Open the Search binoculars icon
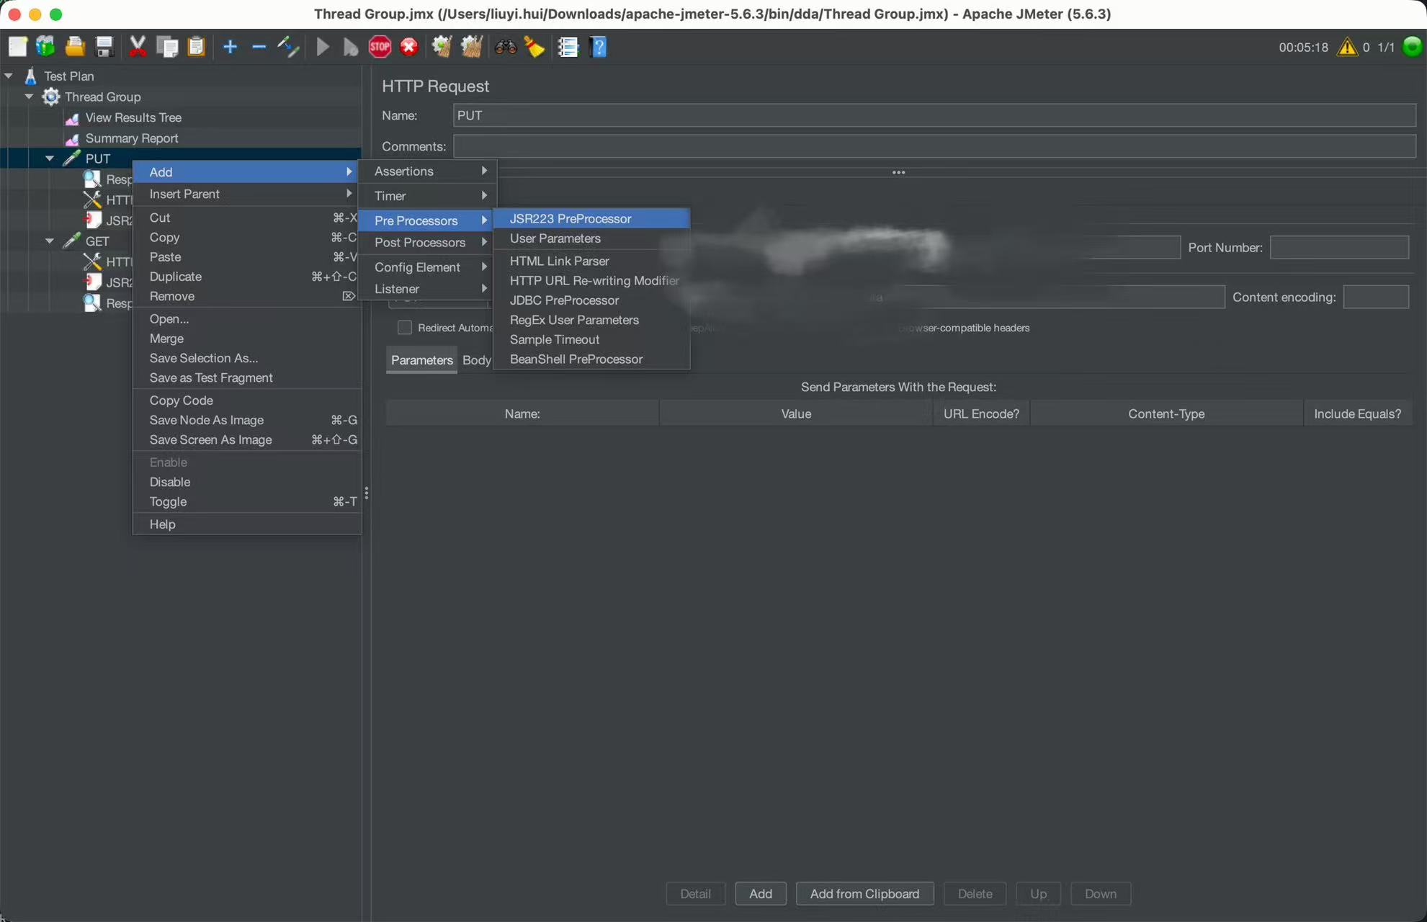1427x922 pixels. 505,48
